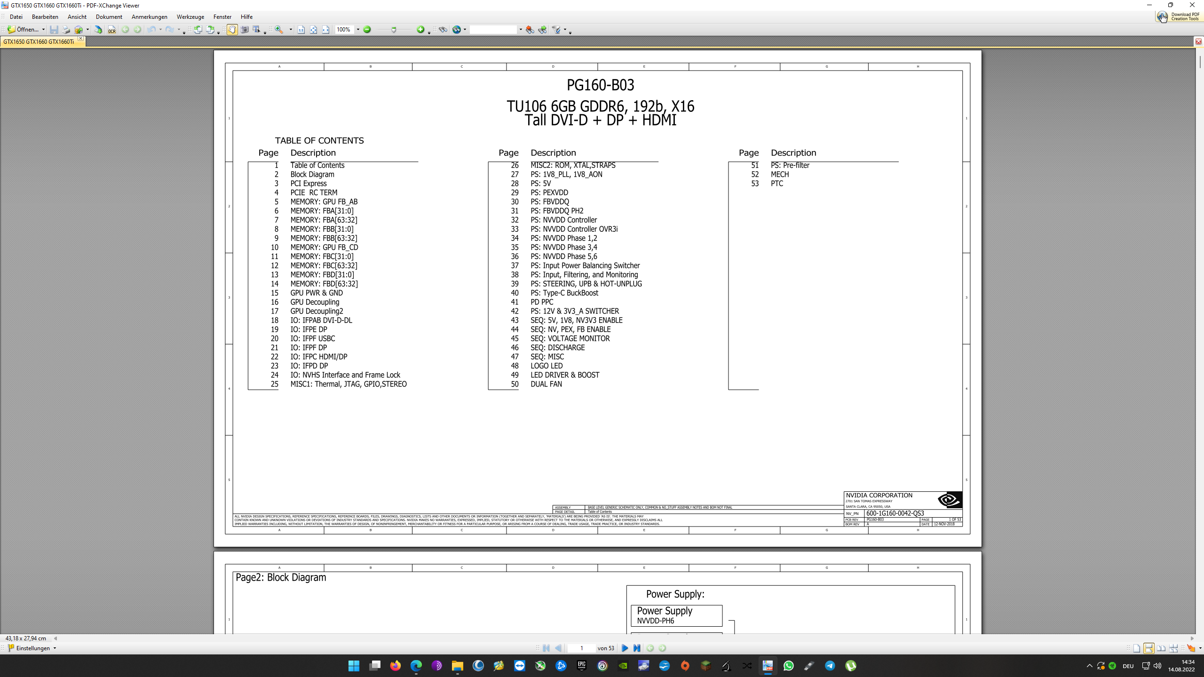Open the Find binoculars icon
1204x677 pixels.
tap(443, 30)
